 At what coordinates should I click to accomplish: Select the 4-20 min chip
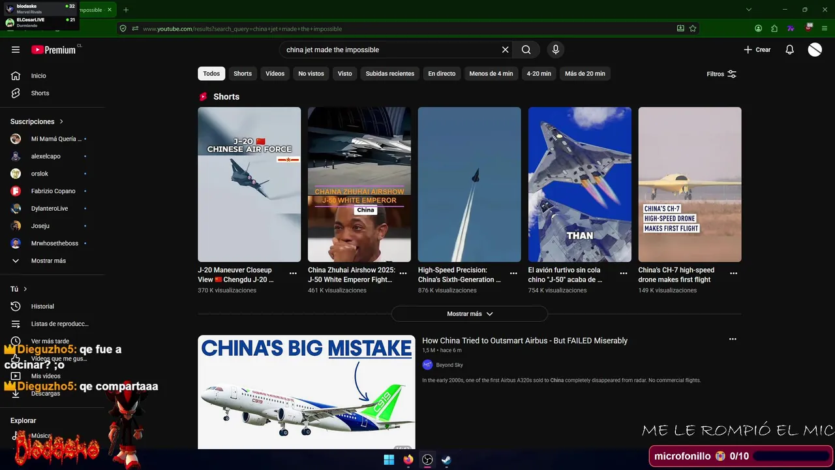point(539,74)
